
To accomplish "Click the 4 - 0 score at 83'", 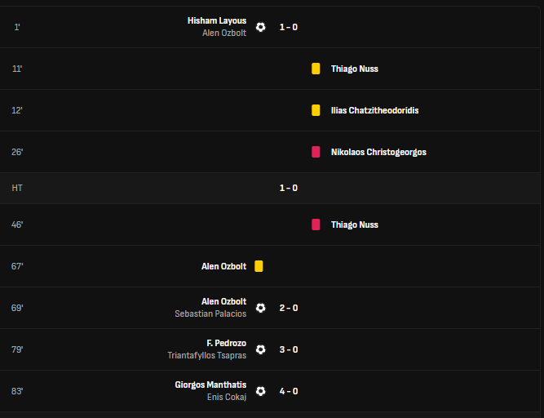I will click(x=289, y=391).
